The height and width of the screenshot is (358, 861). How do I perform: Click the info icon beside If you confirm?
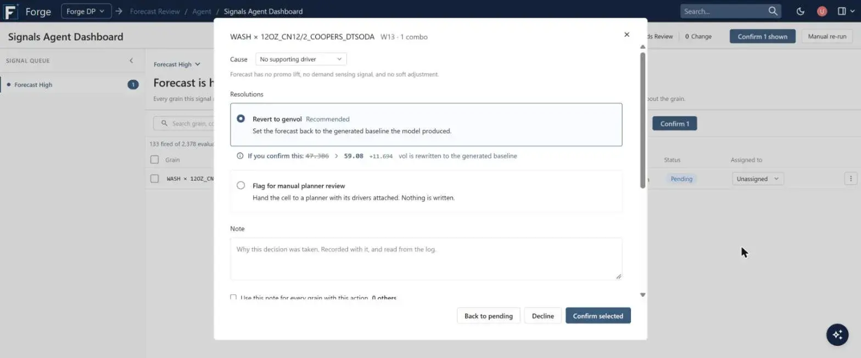tap(240, 156)
